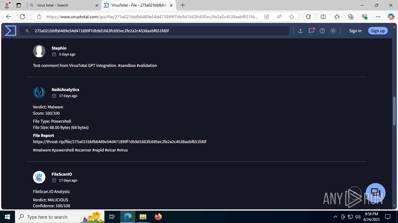Image resolution: width=398 pixels, height=223 pixels.
Task: Click the Read aloud icon
Action: (279, 17)
